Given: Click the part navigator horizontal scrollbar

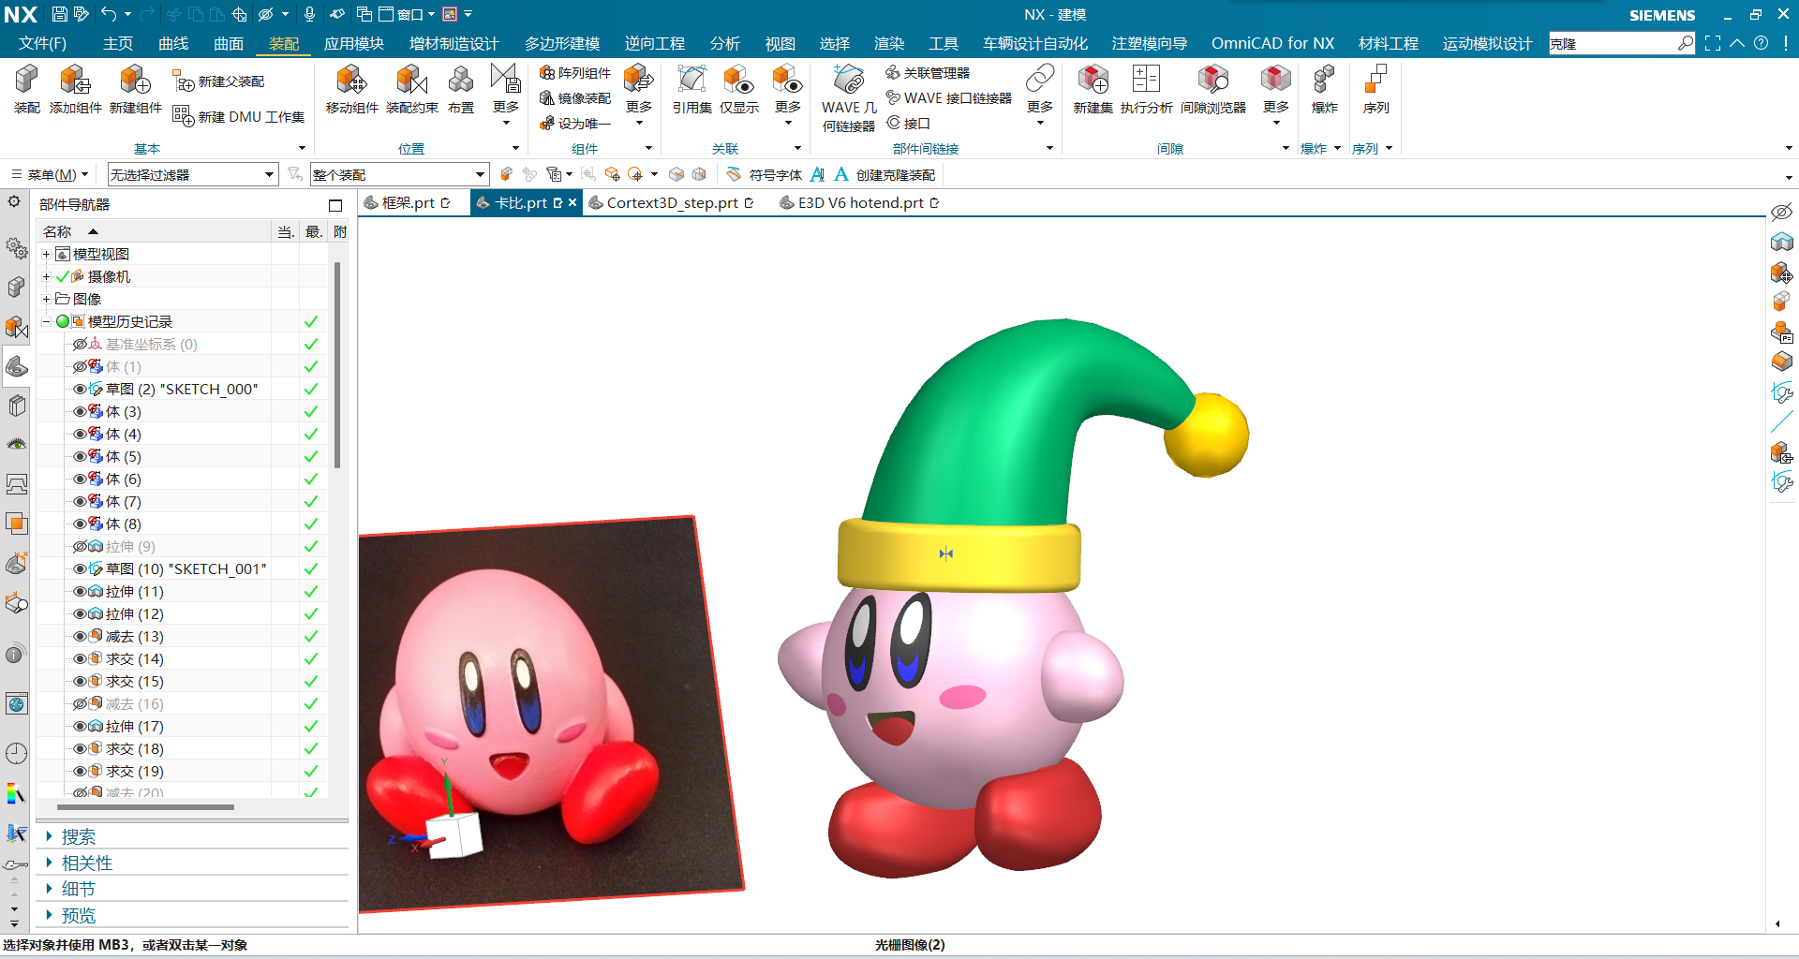Looking at the screenshot, I should [x=145, y=806].
